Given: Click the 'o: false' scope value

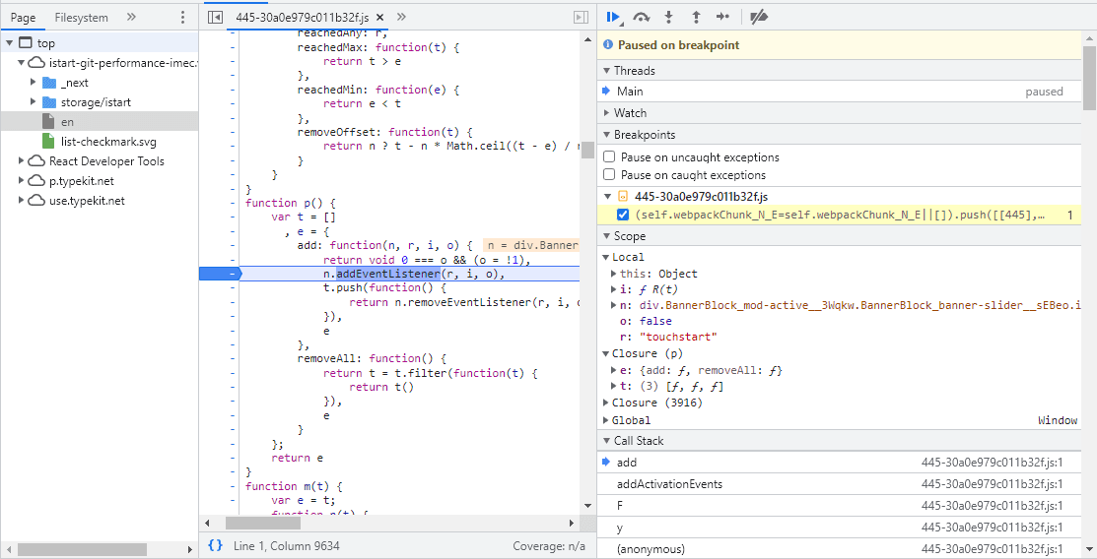Looking at the screenshot, I should point(655,321).
